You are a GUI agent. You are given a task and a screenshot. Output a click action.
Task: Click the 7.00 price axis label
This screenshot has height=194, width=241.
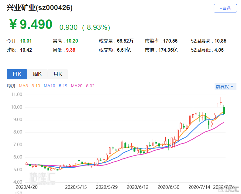pos(18,145)
